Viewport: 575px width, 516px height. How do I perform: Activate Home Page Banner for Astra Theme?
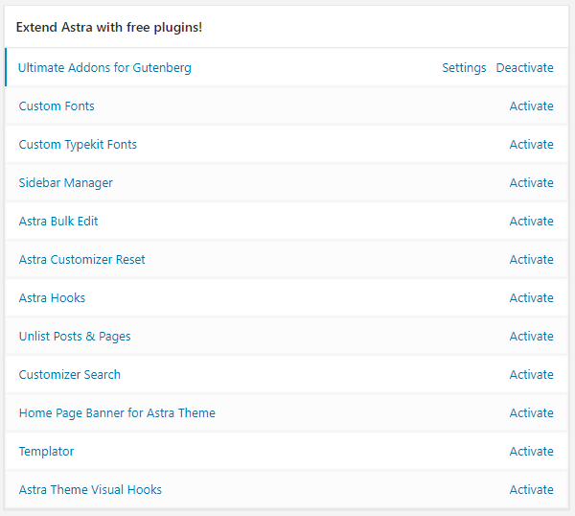click(x=531, y=412)
